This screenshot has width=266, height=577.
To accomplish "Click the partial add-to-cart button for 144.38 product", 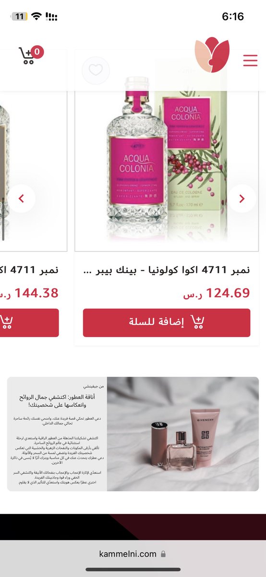I will [x=29, y=323].
